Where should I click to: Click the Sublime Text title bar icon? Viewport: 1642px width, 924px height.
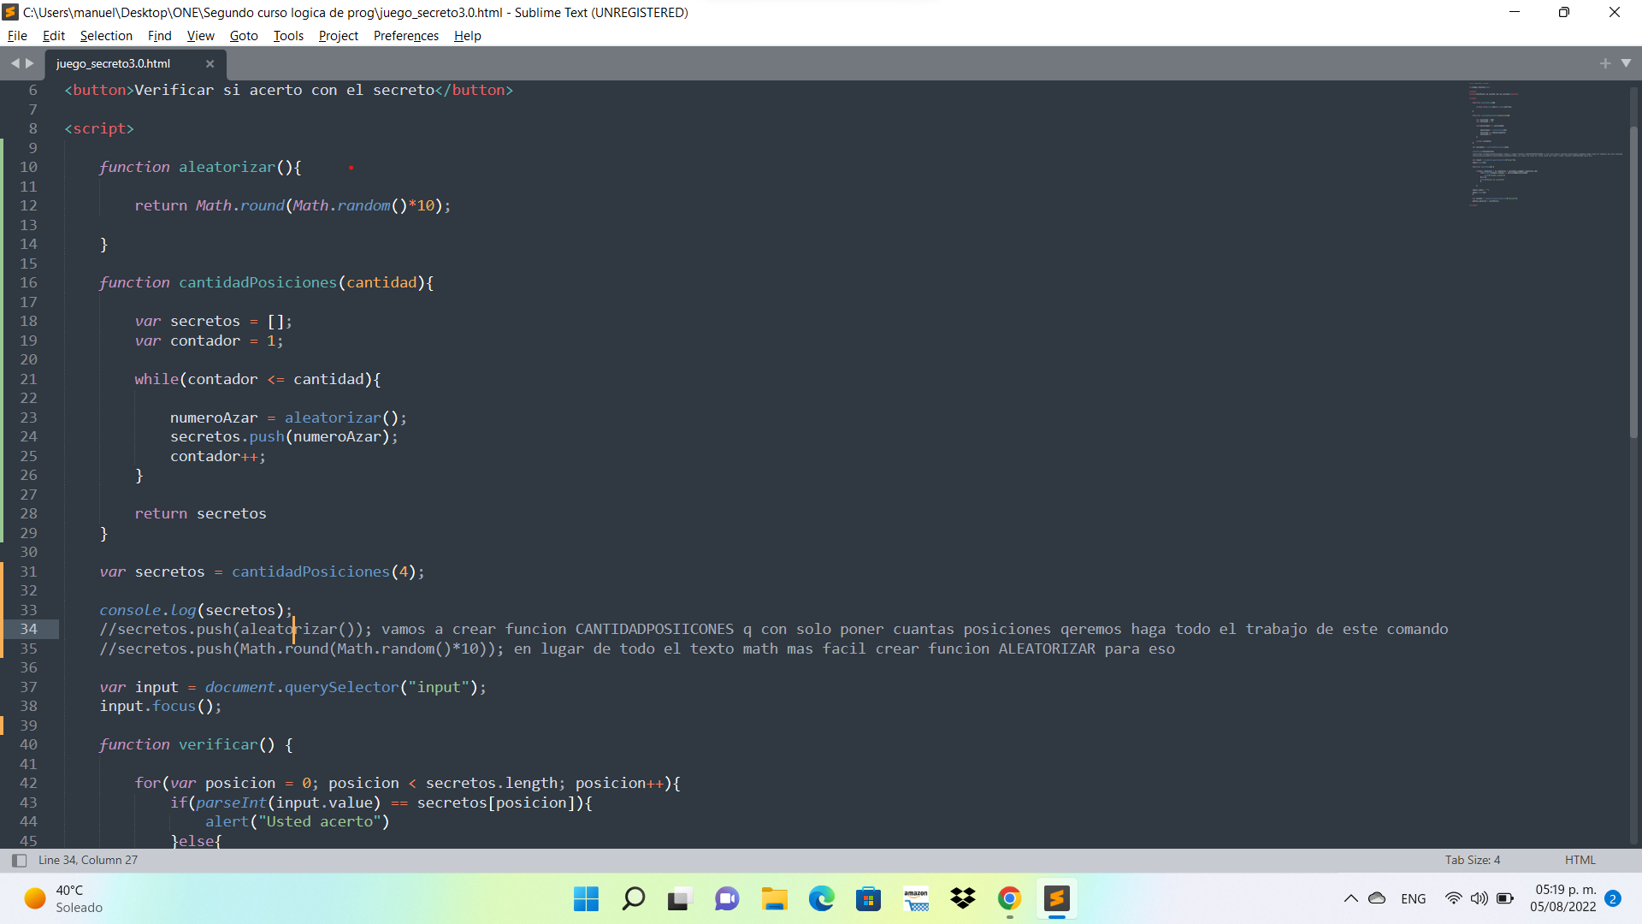10,12
